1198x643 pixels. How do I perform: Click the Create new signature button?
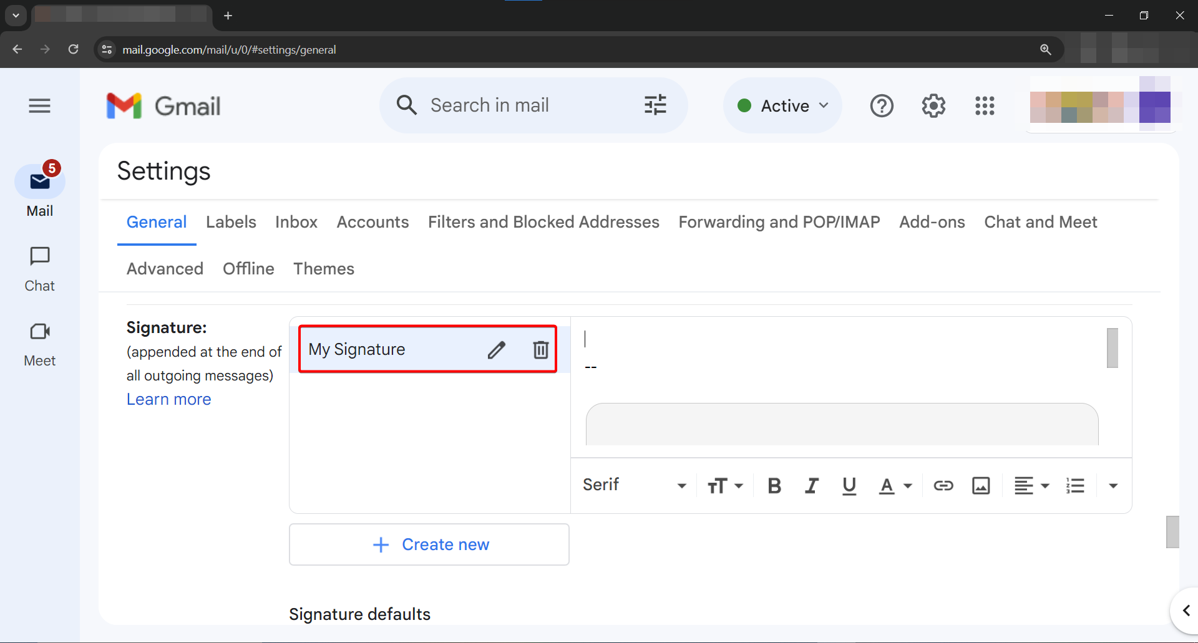[429, 544]
